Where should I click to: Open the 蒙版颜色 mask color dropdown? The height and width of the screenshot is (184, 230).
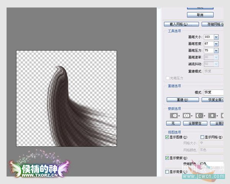211,164
